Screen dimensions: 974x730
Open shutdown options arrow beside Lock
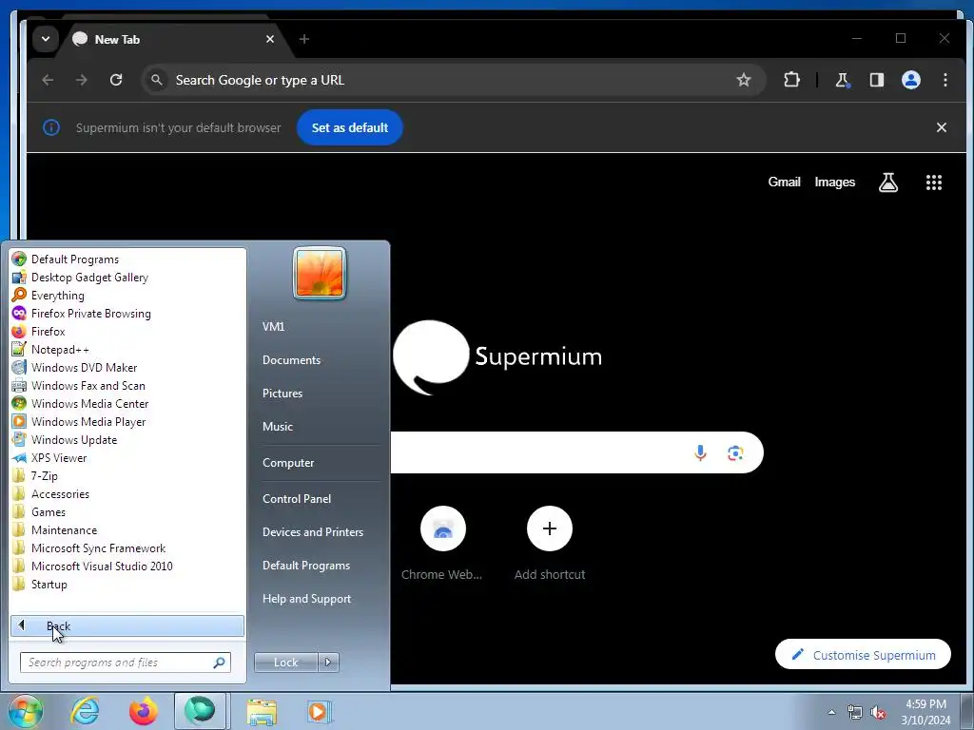(x=328, y=663)
